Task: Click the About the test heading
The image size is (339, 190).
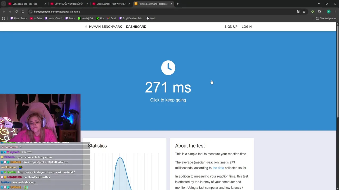Action: [x=190, y=146]
